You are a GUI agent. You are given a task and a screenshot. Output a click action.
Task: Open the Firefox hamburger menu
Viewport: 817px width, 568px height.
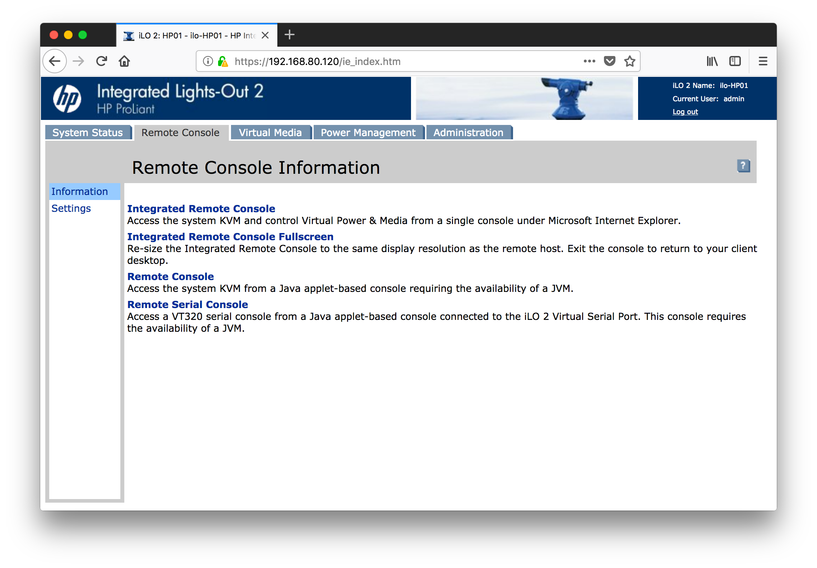pyautogui.click(x=763, y=61)
